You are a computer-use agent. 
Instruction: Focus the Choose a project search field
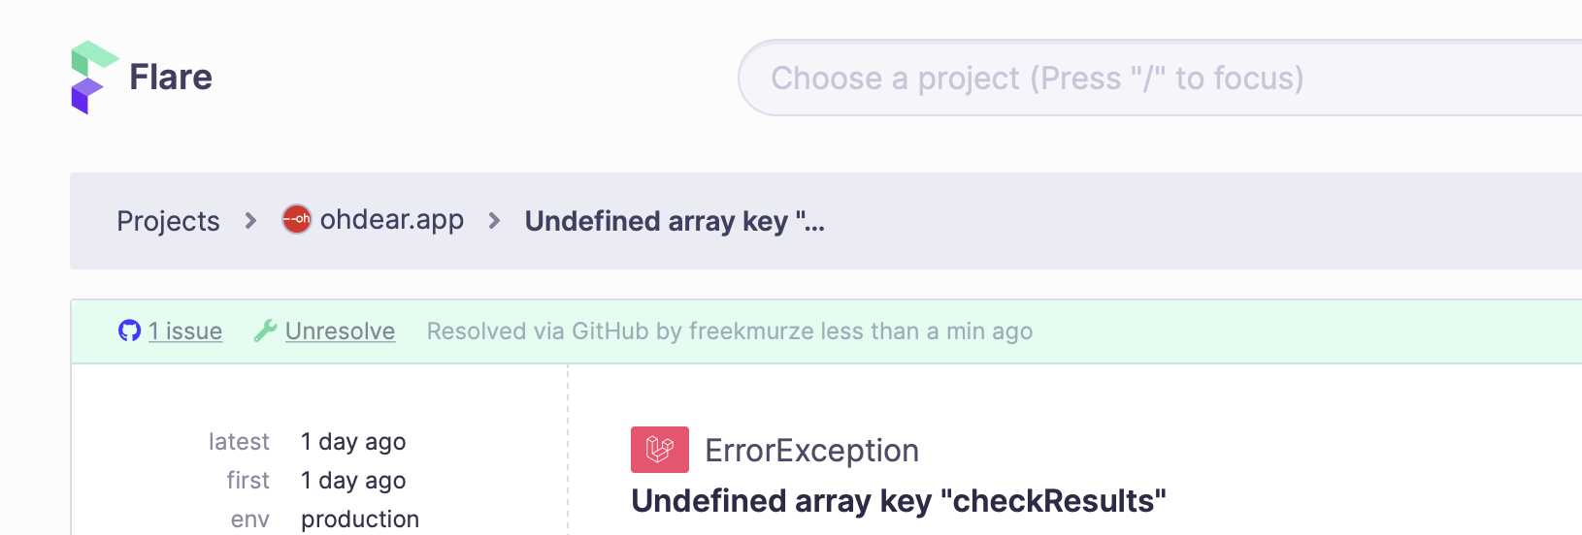coord(1160,78)
